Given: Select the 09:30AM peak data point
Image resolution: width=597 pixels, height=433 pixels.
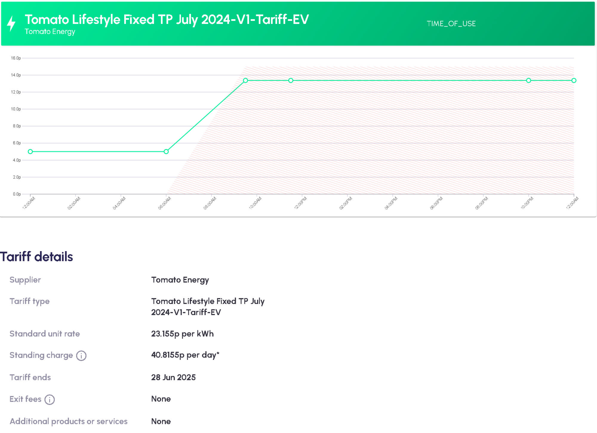Looking at the screenshot, I should click(x=245, y=80).
